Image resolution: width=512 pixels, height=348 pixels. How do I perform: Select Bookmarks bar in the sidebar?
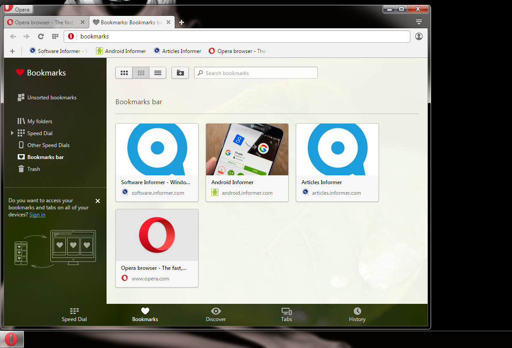click(41, 157)
